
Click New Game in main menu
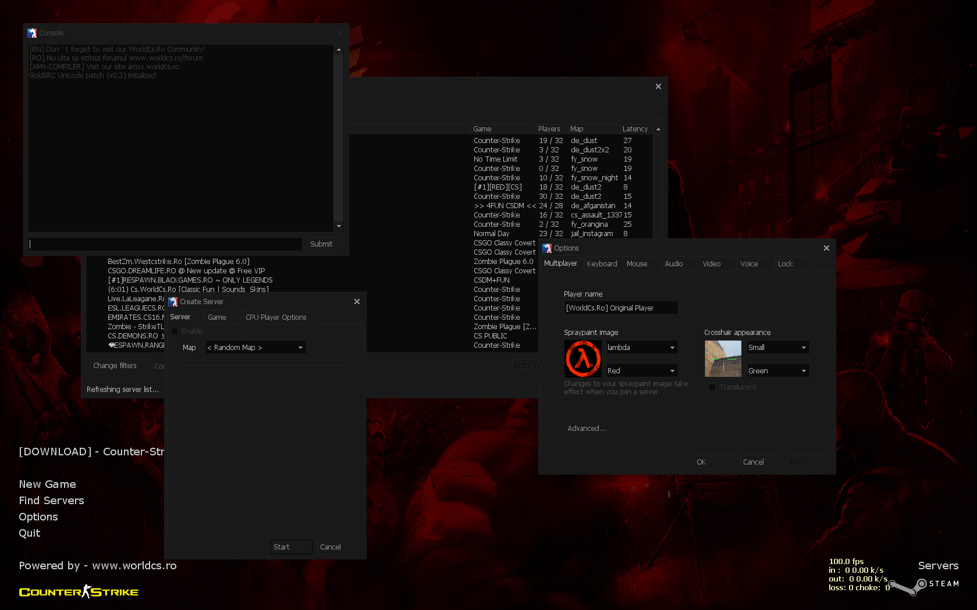pos(47,484)
